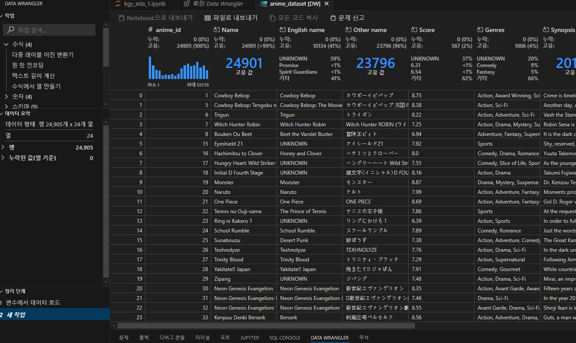
Task: Click the anime_dataset [DW] tab file icon
Action: [263, 4]
